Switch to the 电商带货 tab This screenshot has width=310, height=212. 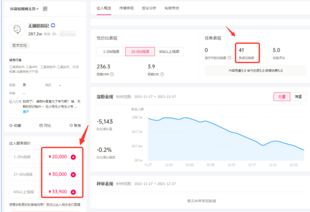pos(172,8)
